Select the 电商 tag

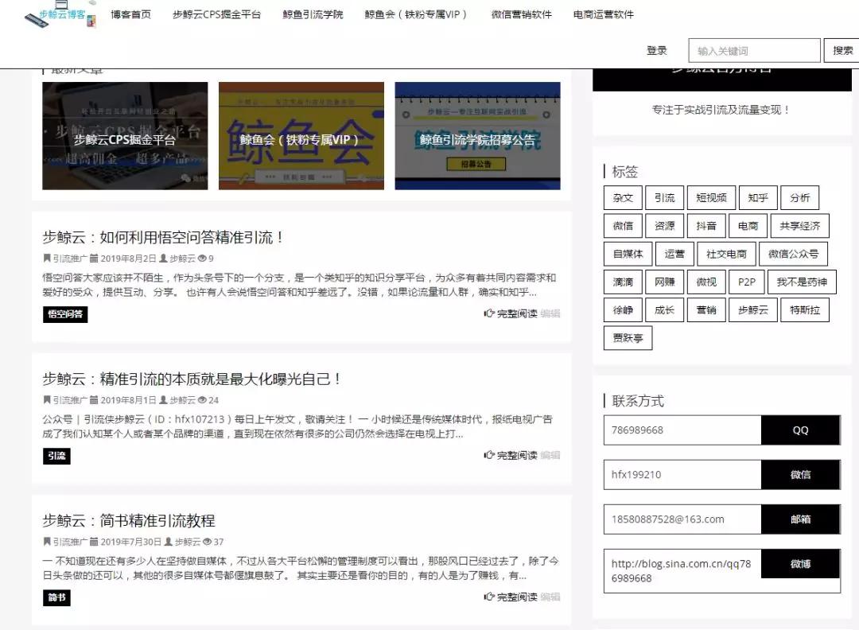tap(748, 226)
